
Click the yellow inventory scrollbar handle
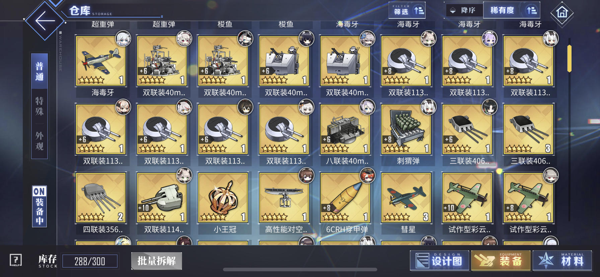[x=569, y=58]
